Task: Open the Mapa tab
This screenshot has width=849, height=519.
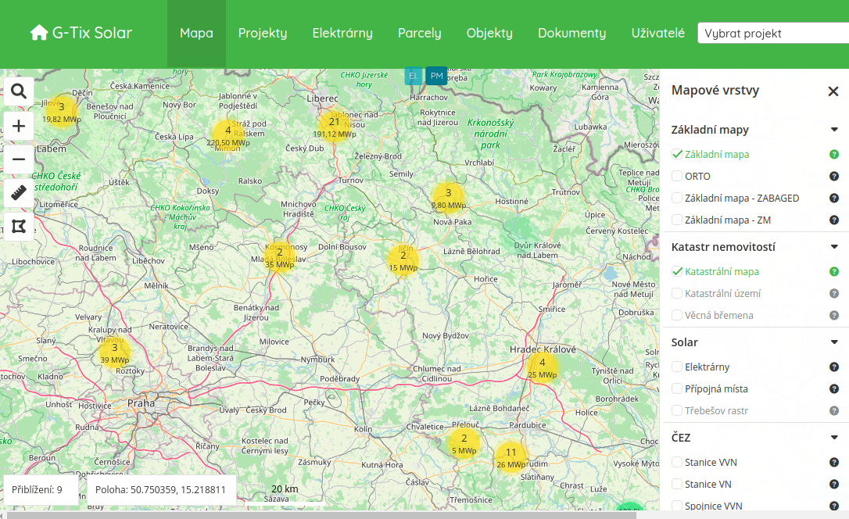Action: point(196,33)
